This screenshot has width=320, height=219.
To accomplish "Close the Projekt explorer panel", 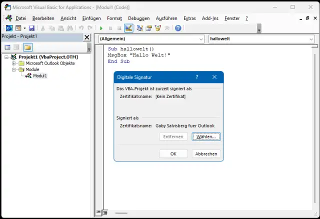I will pyautogui.click(x=86, y=37).
